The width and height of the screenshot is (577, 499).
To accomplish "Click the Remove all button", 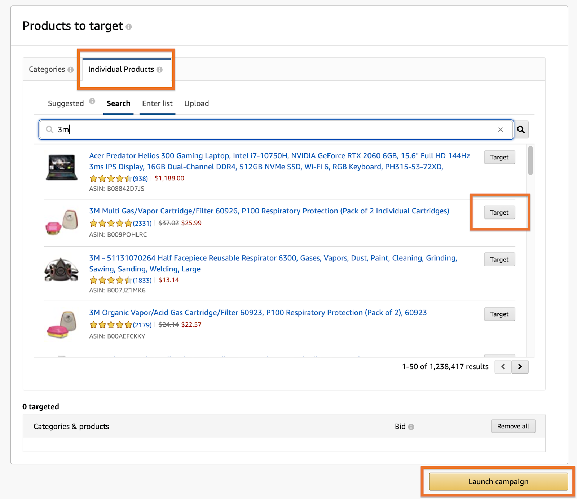I will click(513, 426).
